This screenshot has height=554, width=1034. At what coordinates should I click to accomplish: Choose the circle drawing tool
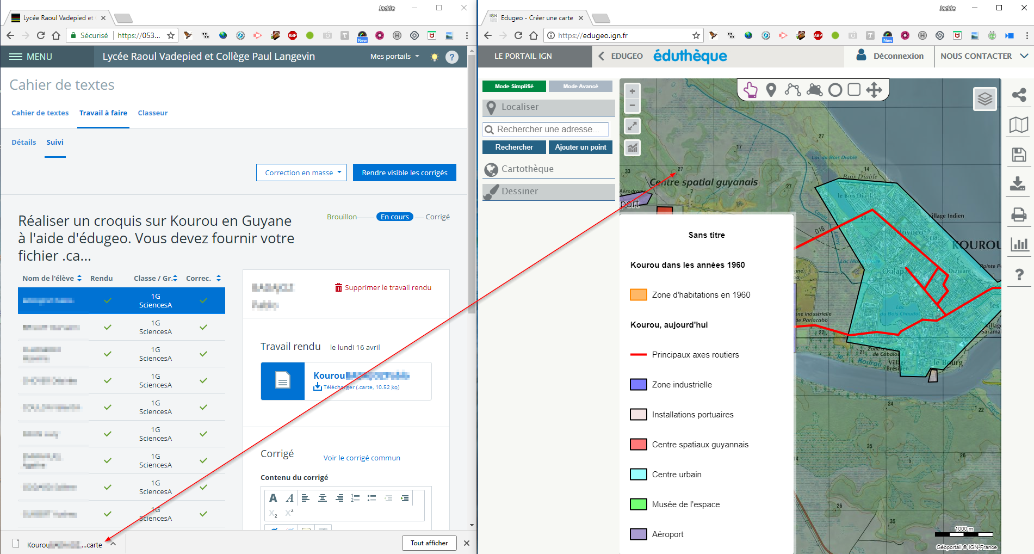[x=835, y=90]
